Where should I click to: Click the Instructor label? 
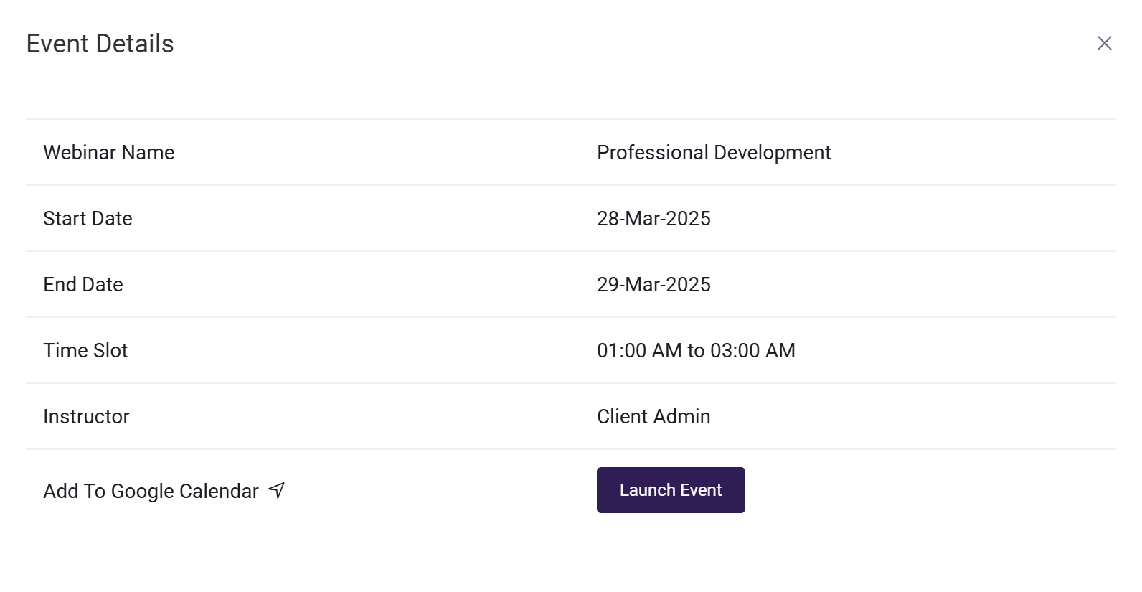point(86,416)
